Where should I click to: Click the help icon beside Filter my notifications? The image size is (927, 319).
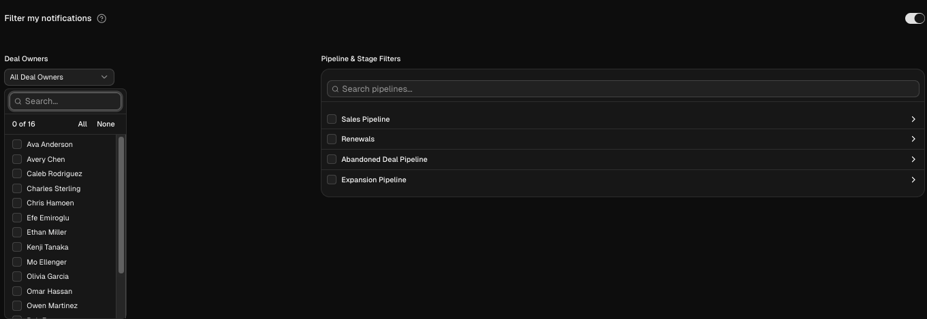(x=102, y=18)
